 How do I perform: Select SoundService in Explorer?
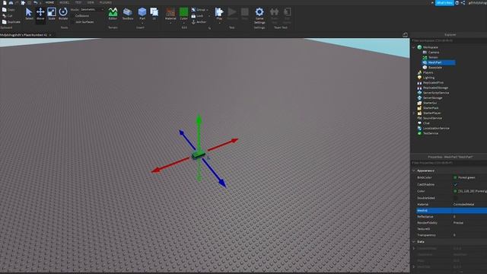click(432, 118)
